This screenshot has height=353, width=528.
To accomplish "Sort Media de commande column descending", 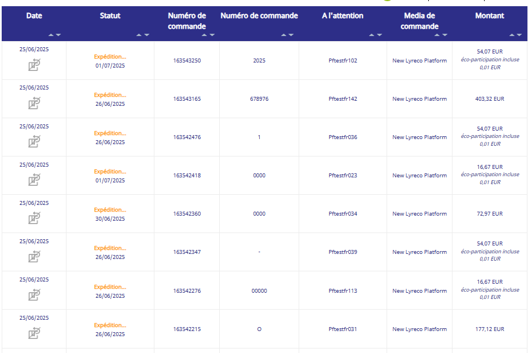I will [445, 35].
